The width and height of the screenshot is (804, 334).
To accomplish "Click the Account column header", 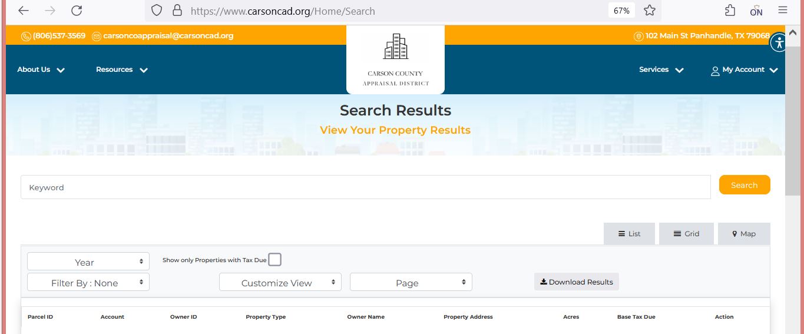I will coord(113,317).
